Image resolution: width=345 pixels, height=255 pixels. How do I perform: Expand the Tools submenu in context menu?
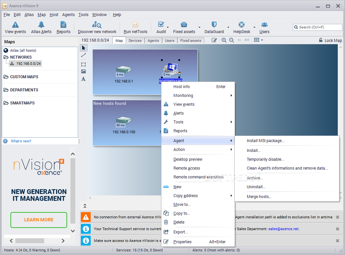(198, 122)
